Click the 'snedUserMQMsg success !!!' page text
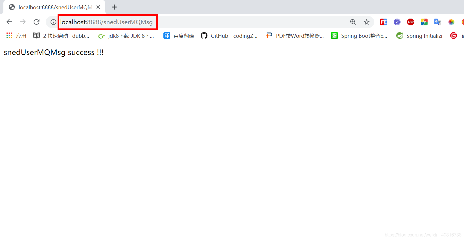This screenshot has width=464, height=240. tap(54, 53)
